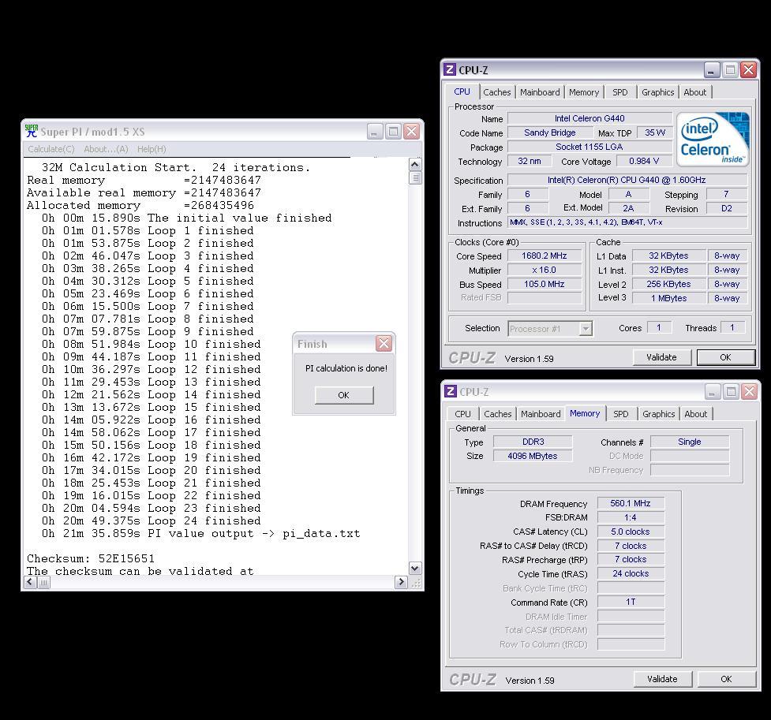Switch to Mainboard tab in top CPU-Z window
The width and height of the screenshot is (771, 720).
(540, 92)
